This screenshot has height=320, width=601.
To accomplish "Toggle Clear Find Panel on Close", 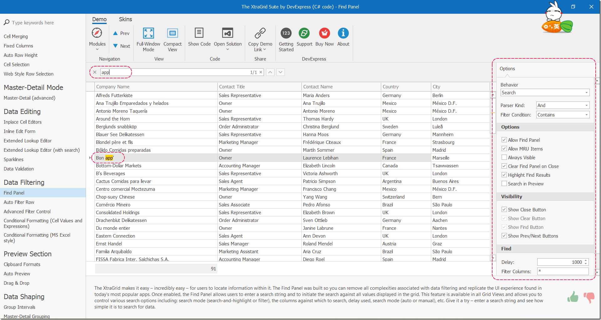I will [x=504, y=166].
